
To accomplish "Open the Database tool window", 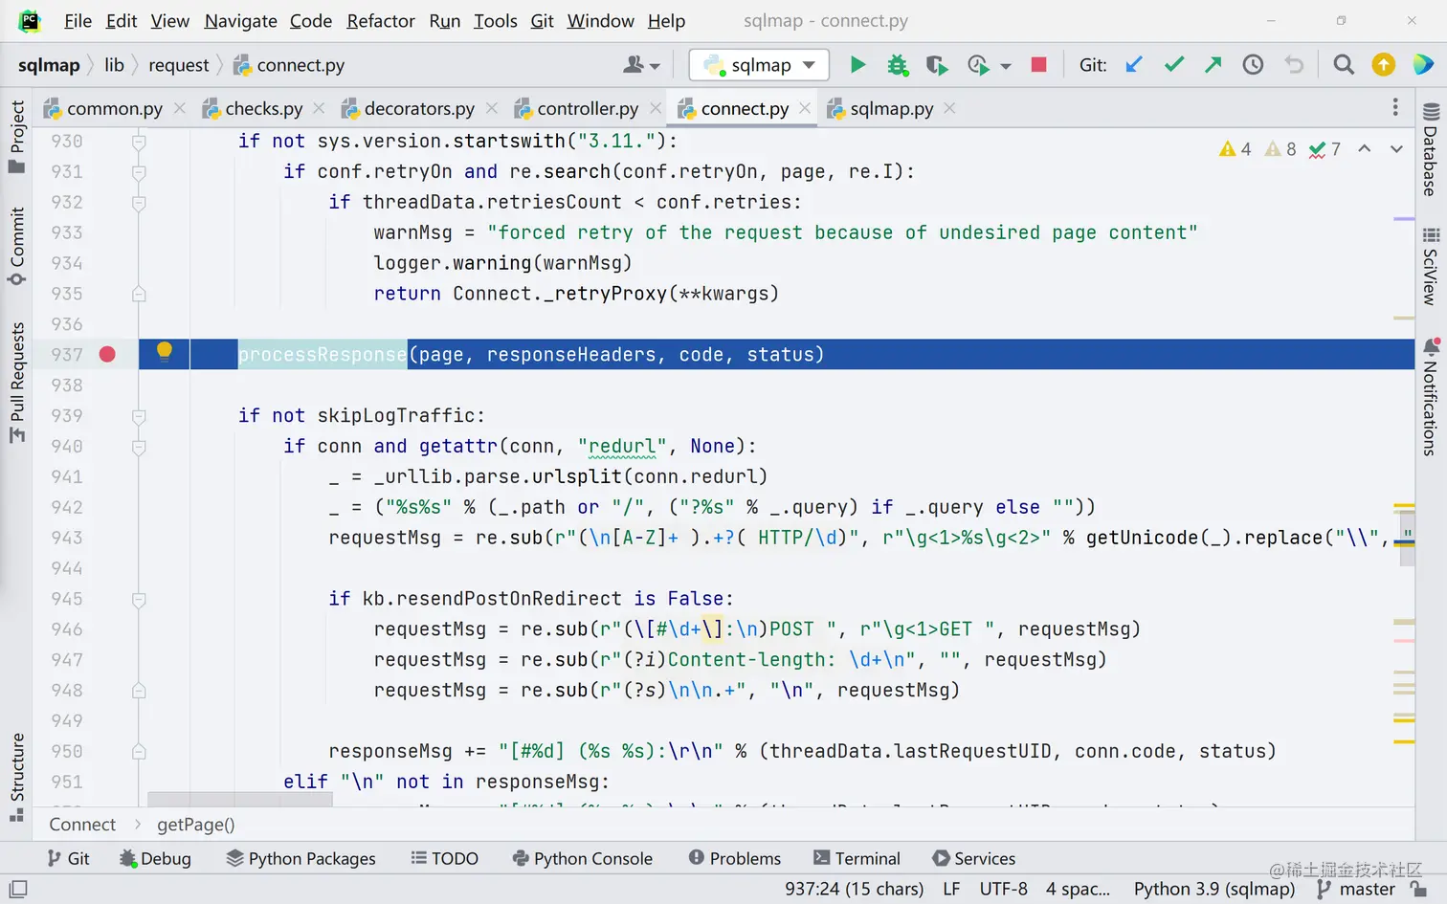I will tap(1431, 148).
